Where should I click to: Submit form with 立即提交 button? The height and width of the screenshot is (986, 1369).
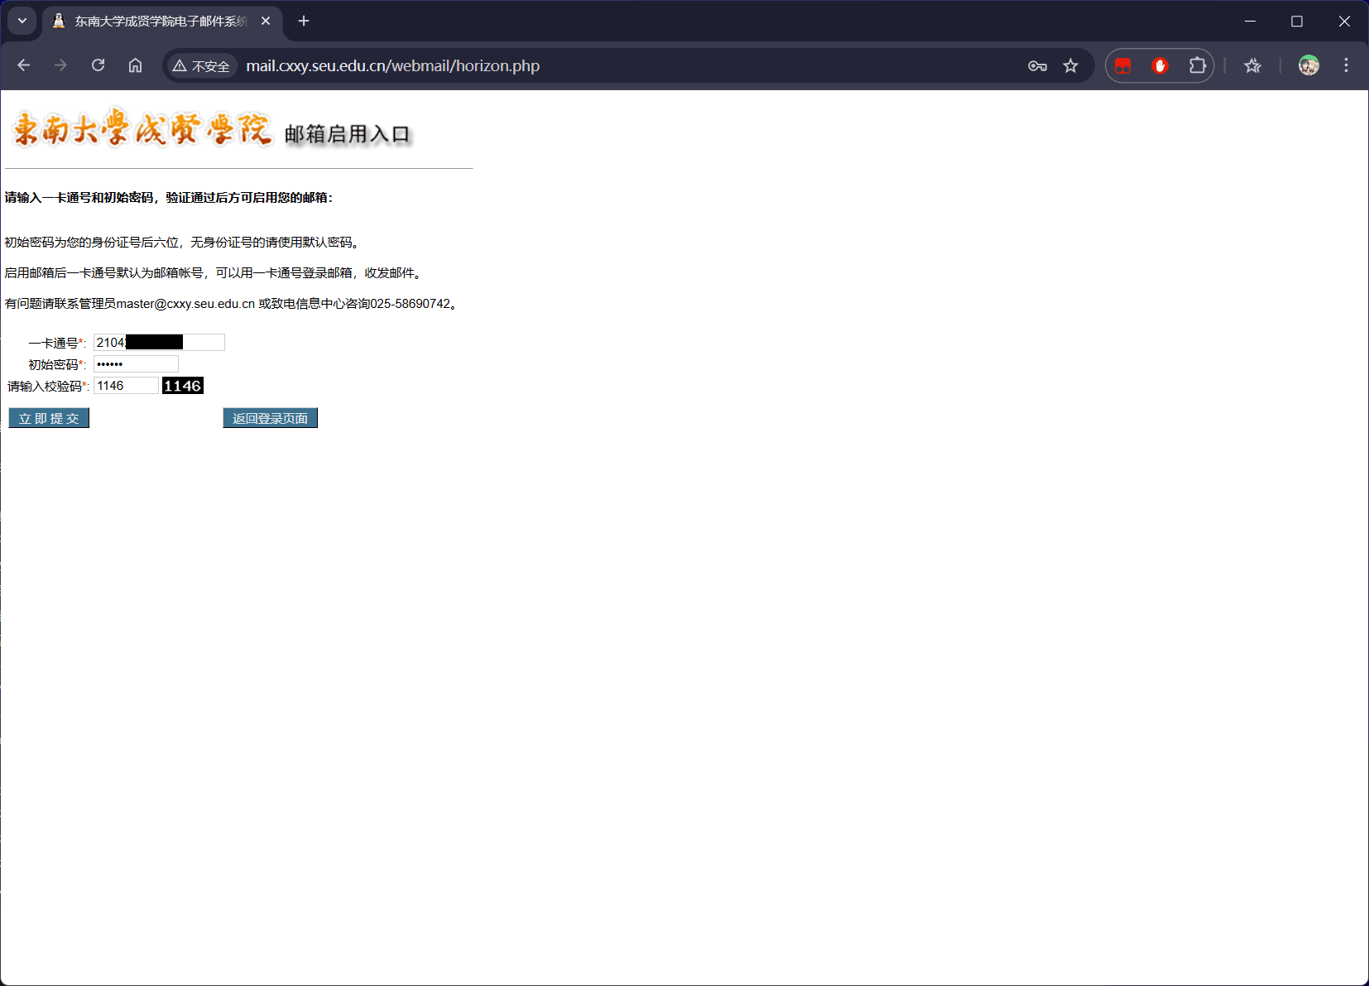pos(49,418)
